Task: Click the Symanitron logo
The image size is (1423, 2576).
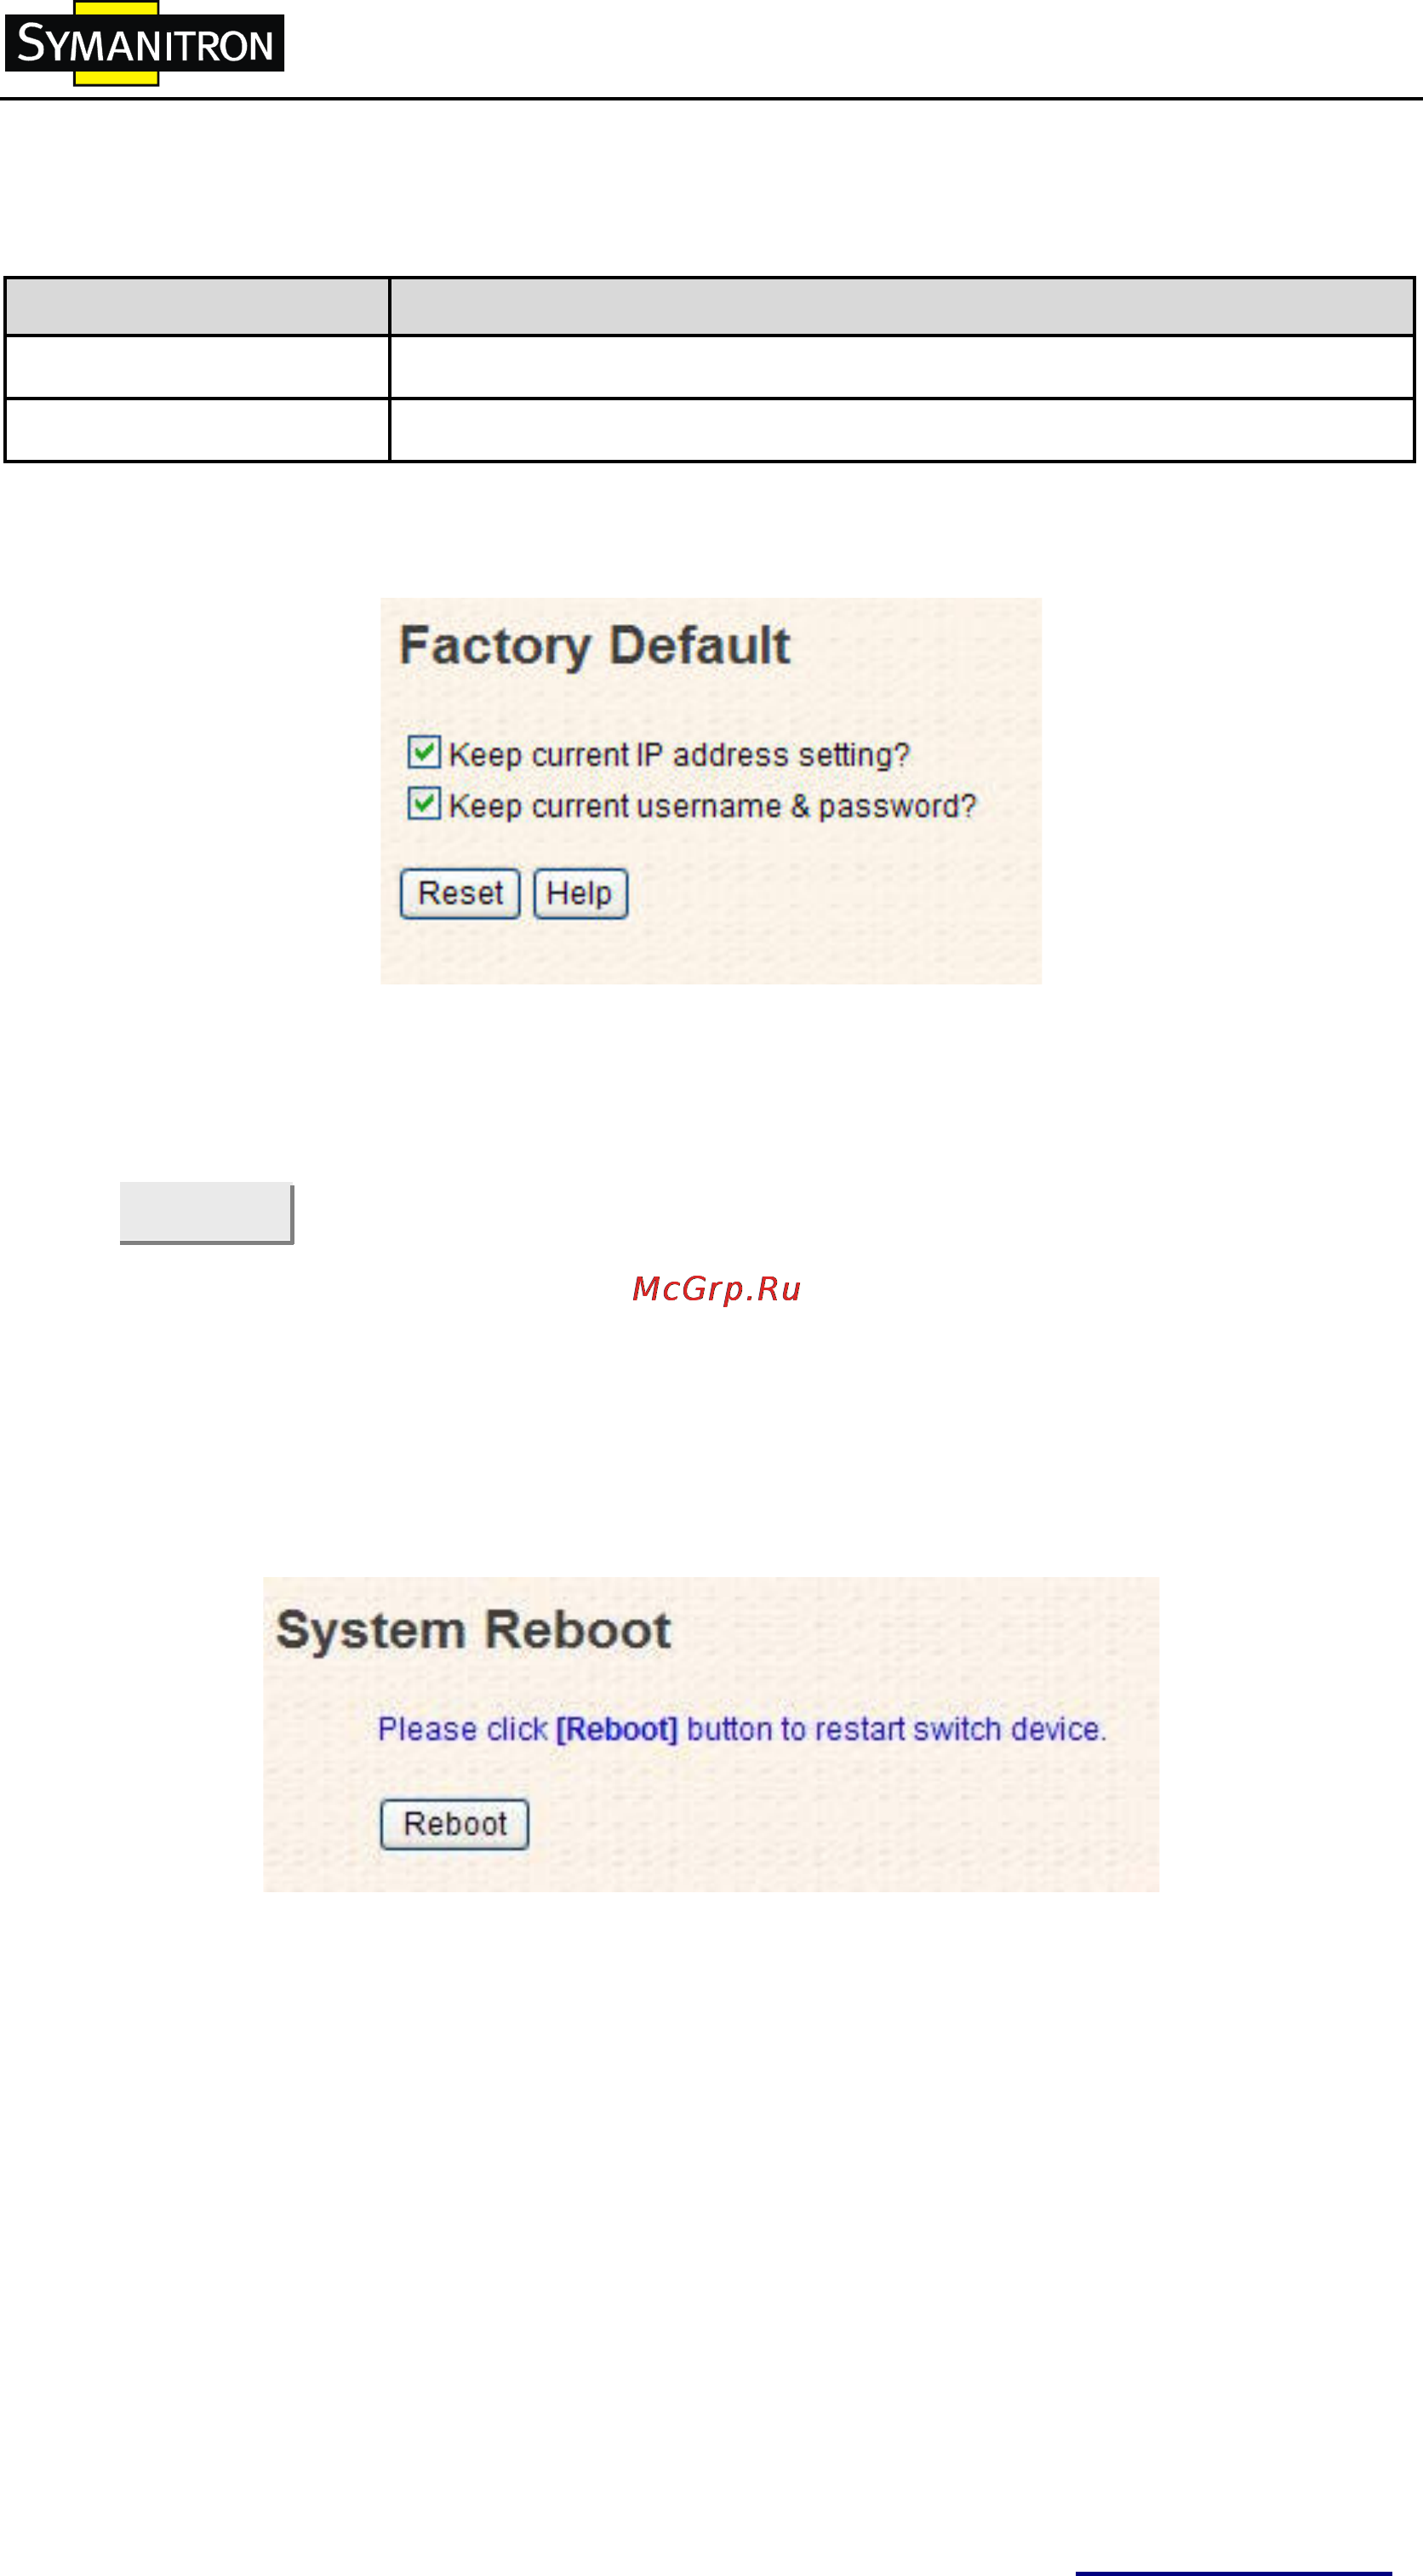Action: click(x=145, y=44)
